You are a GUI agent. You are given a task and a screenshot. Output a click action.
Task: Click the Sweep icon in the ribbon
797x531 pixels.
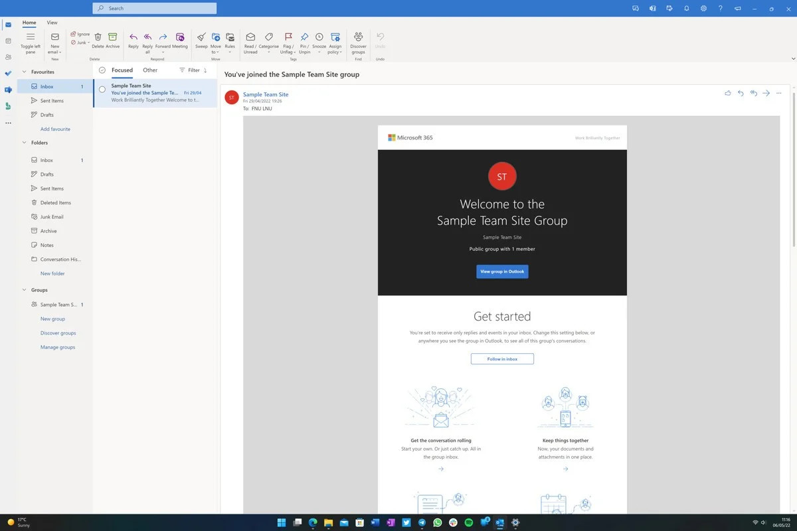point(201,39)
